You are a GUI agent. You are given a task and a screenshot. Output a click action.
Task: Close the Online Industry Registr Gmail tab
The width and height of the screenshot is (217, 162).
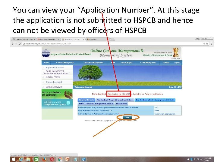coord(59,39)
